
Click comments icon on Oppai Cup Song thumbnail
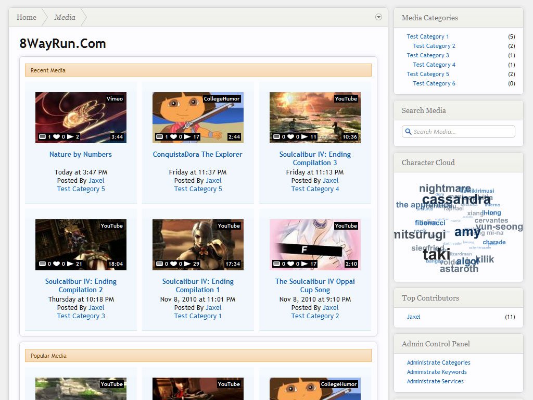click(277, 264)
